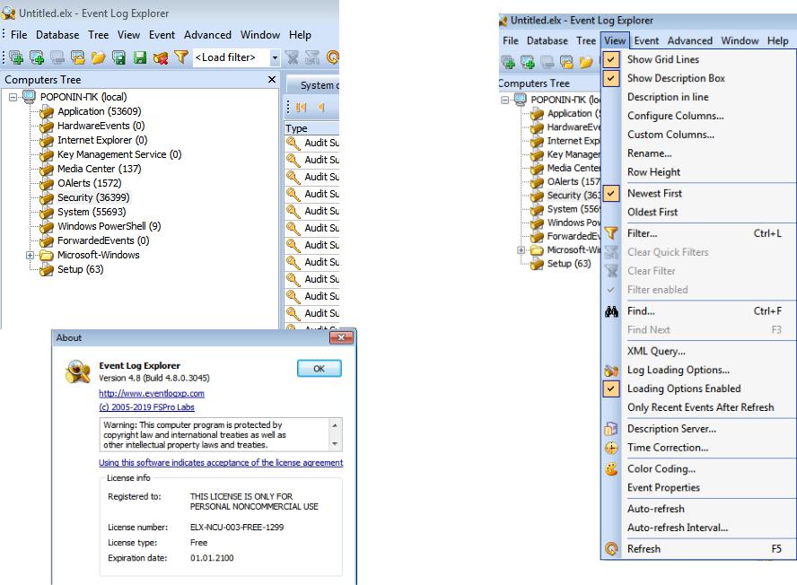797x585 pixels.
Task: Click Open Workspace icon in right window toolbar
Action: point(566,62)
